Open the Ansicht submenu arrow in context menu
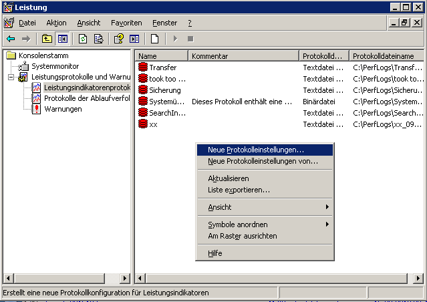The width and height of the screenshot is (427, 302). click(327, 207)
